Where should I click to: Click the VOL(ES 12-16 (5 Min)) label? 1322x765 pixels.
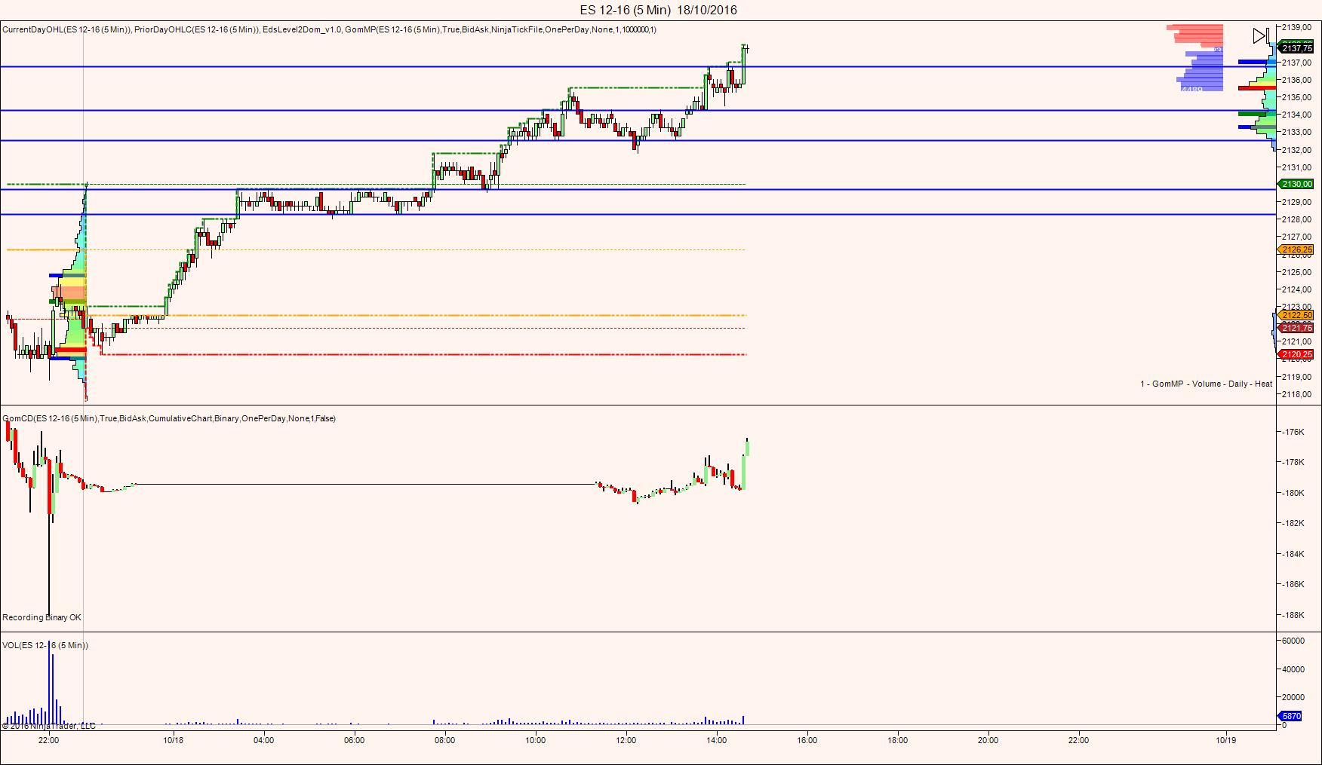[45, 645]
